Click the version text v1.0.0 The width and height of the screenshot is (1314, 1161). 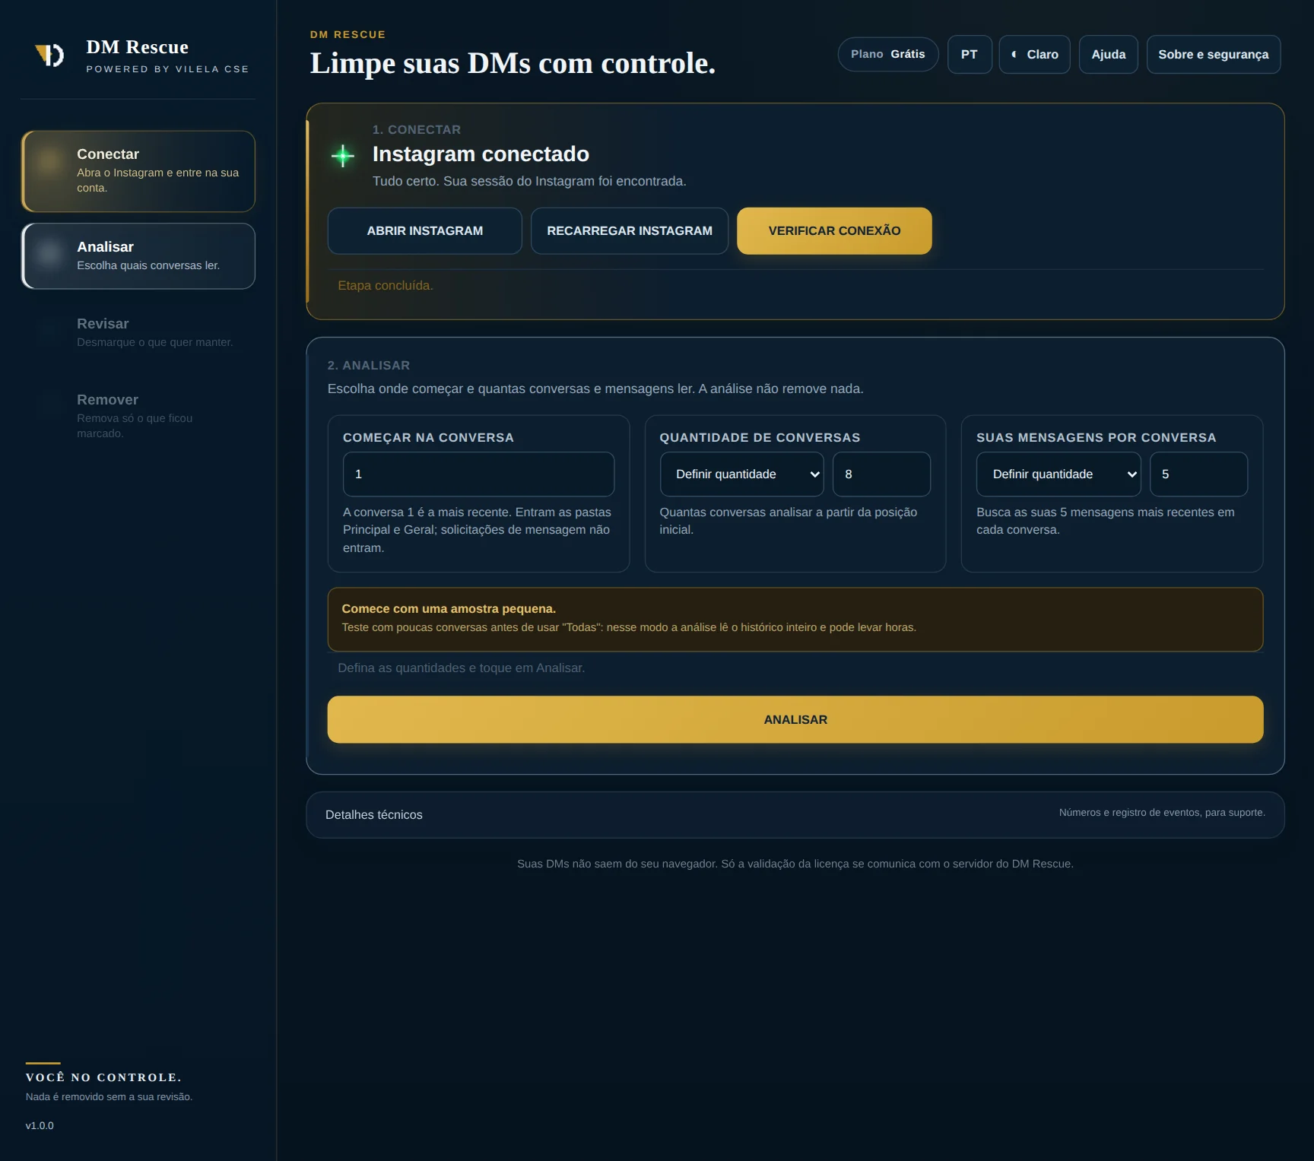click(40, 1126)
